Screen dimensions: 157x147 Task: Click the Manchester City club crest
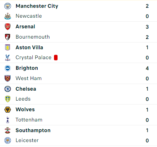click(x=7, y=6)
